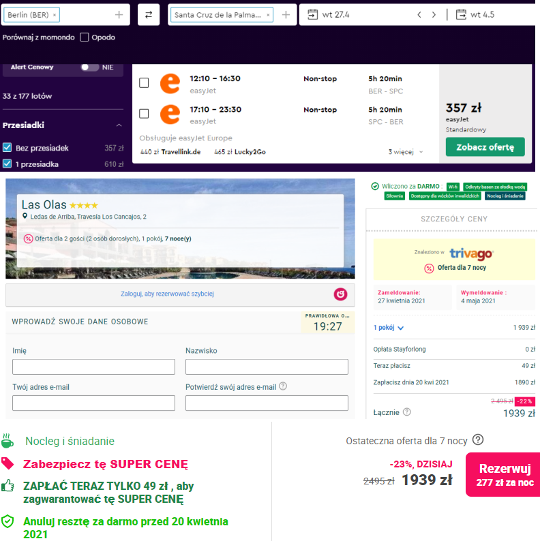Click Zobacz ofertę button

(485, 147)
